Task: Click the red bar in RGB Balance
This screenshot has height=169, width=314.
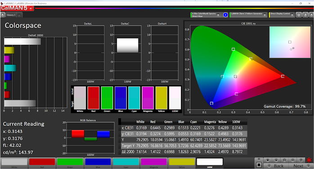Action: click(x=78, y=134)
